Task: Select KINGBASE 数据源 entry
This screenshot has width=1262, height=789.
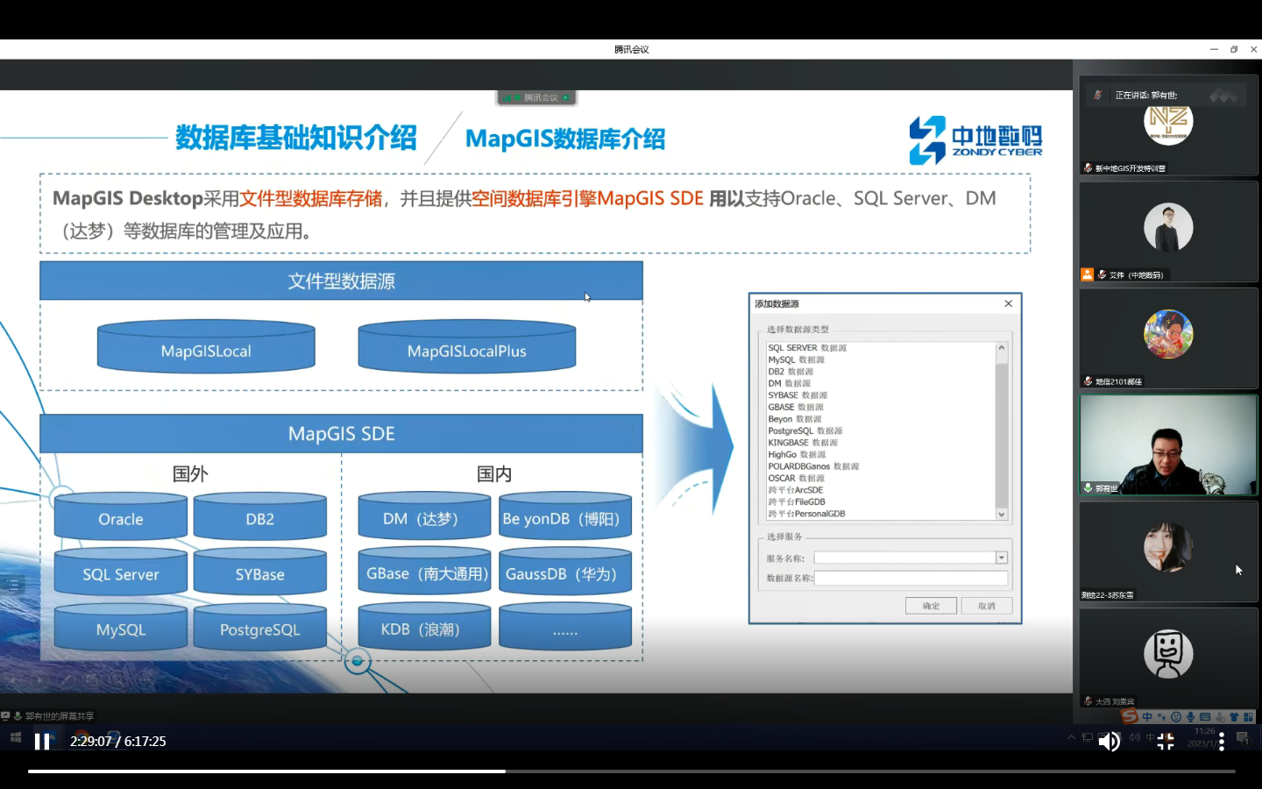Action: [803, 443]
